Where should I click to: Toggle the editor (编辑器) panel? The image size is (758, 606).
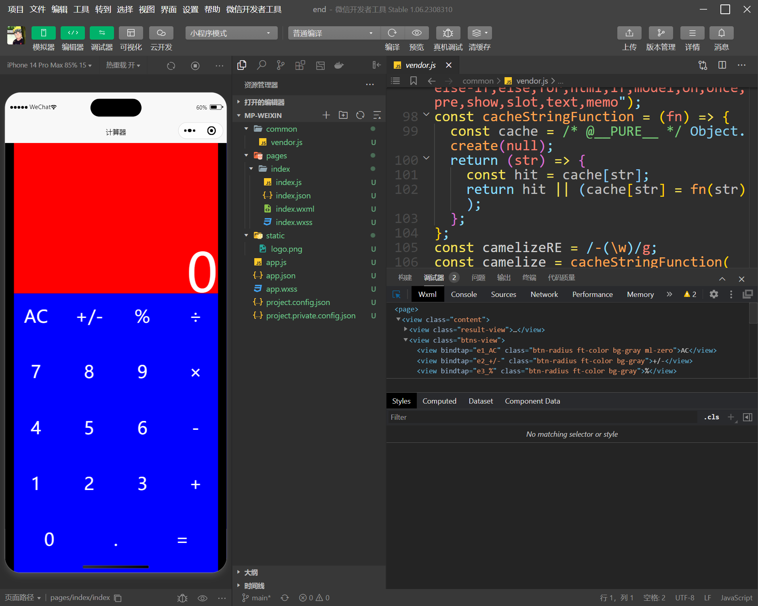coord(73,33)
